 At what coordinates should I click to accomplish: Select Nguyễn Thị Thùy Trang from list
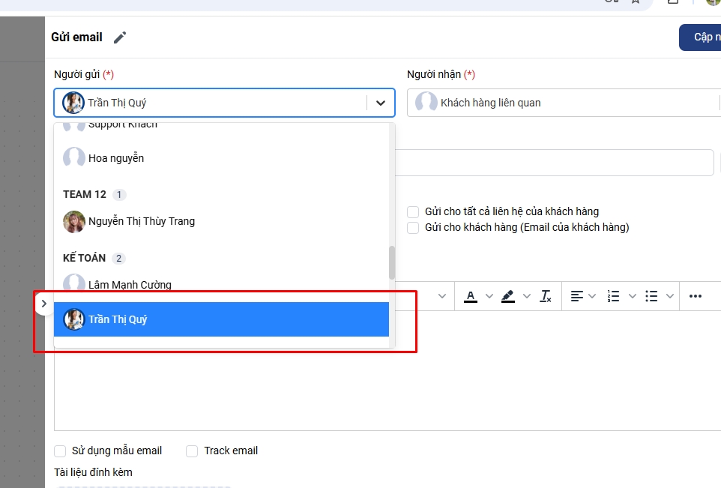(x=142, y=221)
